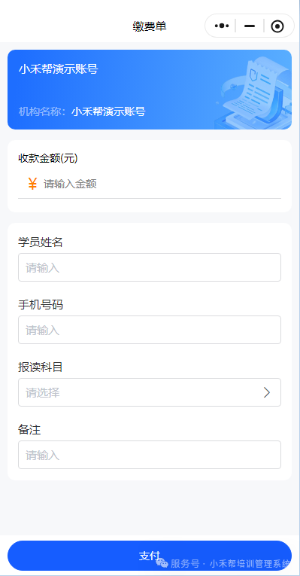Click the receipt illustration on blue banner
300x576 pixels.
coord(255,93)
